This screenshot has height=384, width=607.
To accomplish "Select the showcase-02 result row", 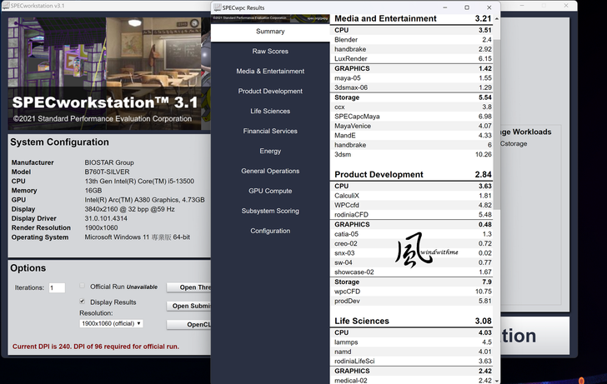I will (x=413, y=272).
